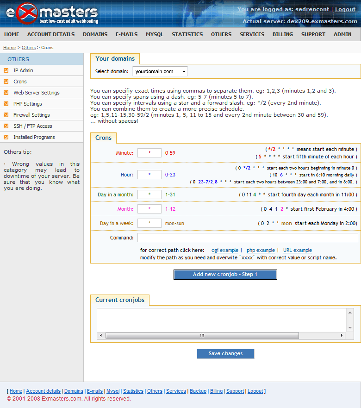Open the php example link
361x408 pixels.
pyautogui.click(x=261, y=250)
